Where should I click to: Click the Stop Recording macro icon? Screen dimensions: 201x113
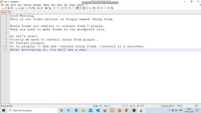pyautogui.click(x=102, y=8)
